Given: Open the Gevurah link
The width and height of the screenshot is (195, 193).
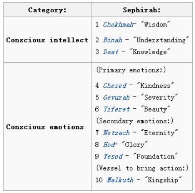Looking at the screenshot, I should point(117,98).
